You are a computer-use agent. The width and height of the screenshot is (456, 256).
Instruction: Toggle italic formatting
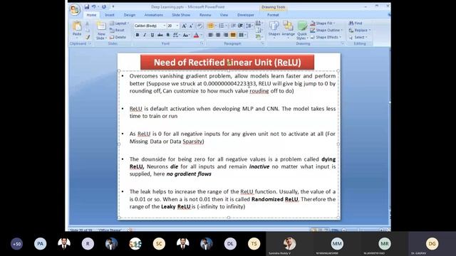click(145, 35)
